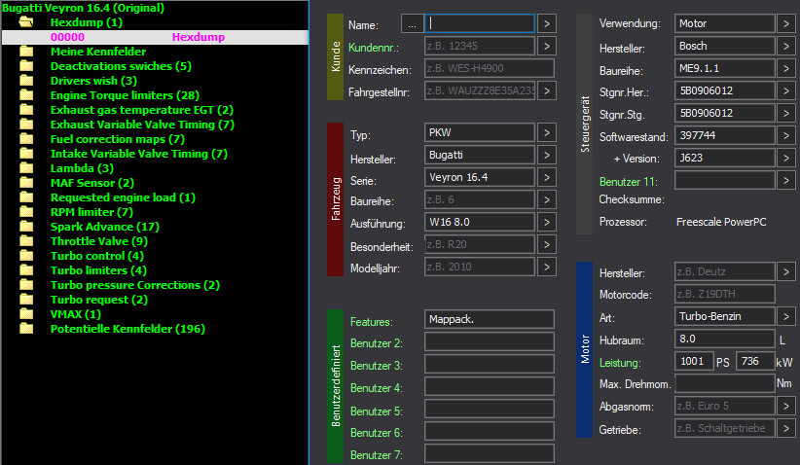The image size is (800, 465).
Task: Focus the Features Mappack. field
Action: pyautogui.click(x=490, y=319)
